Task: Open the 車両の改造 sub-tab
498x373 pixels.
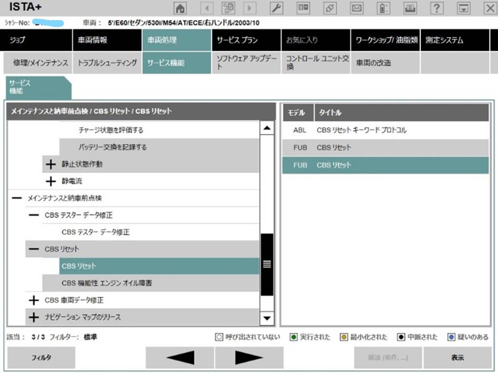Action: (x=386, y=63)
